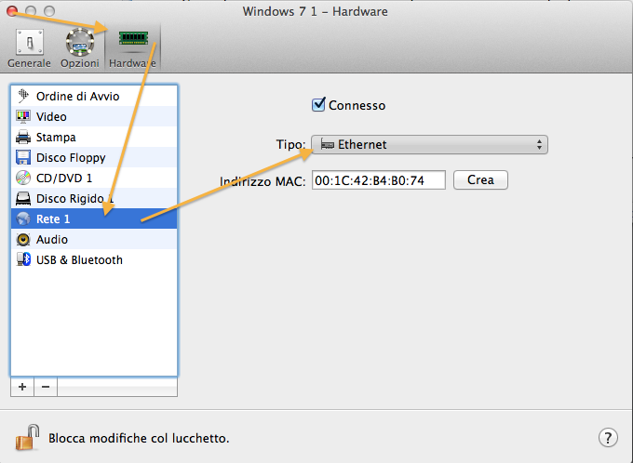Select USB & Bluetooth in the list
Screen dimensions: 633x463
tap(94, 259)
